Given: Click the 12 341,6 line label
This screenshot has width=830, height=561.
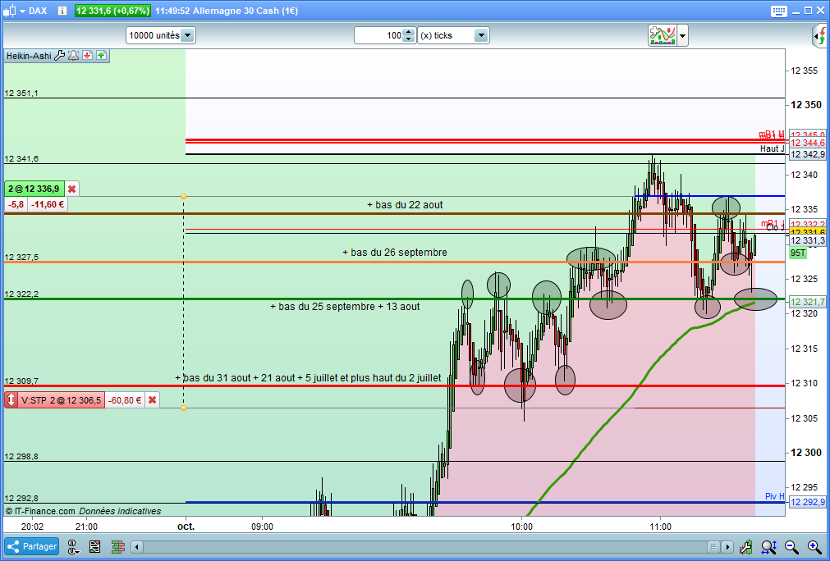Looking at the screenshot, I should click(x=21, y=158).
